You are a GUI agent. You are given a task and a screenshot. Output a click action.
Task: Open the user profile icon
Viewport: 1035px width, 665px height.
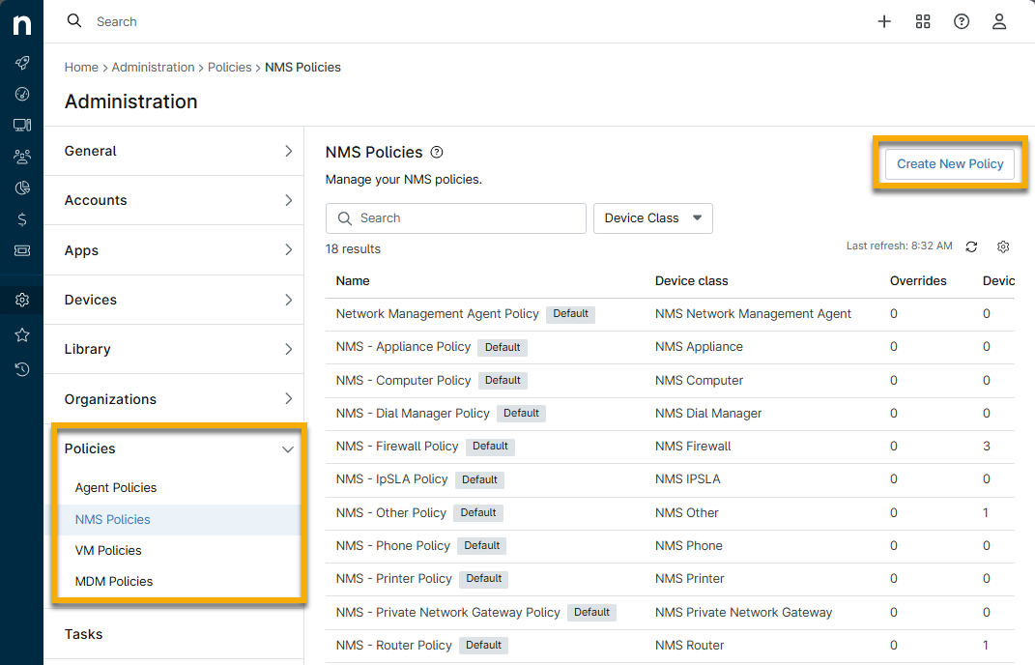tap(999, 21)
